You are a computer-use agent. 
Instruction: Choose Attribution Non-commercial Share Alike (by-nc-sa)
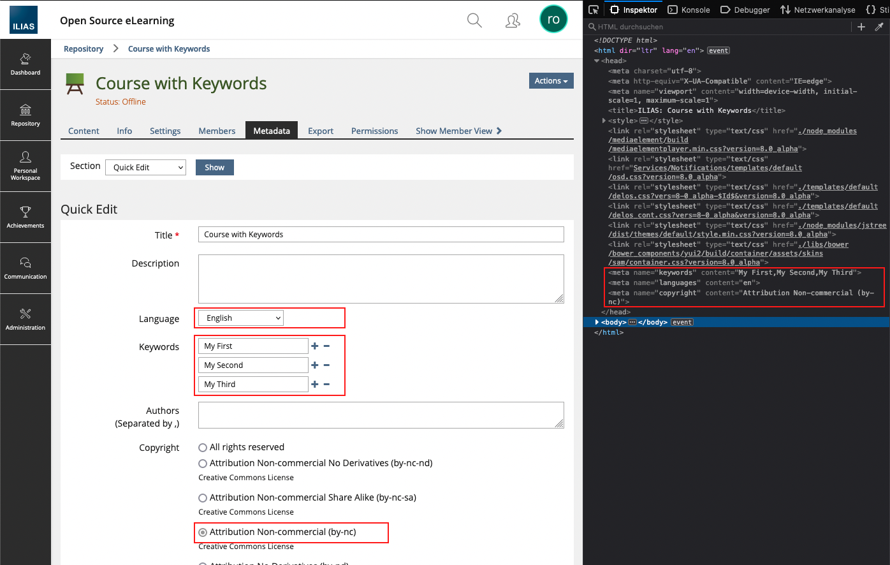203,498
